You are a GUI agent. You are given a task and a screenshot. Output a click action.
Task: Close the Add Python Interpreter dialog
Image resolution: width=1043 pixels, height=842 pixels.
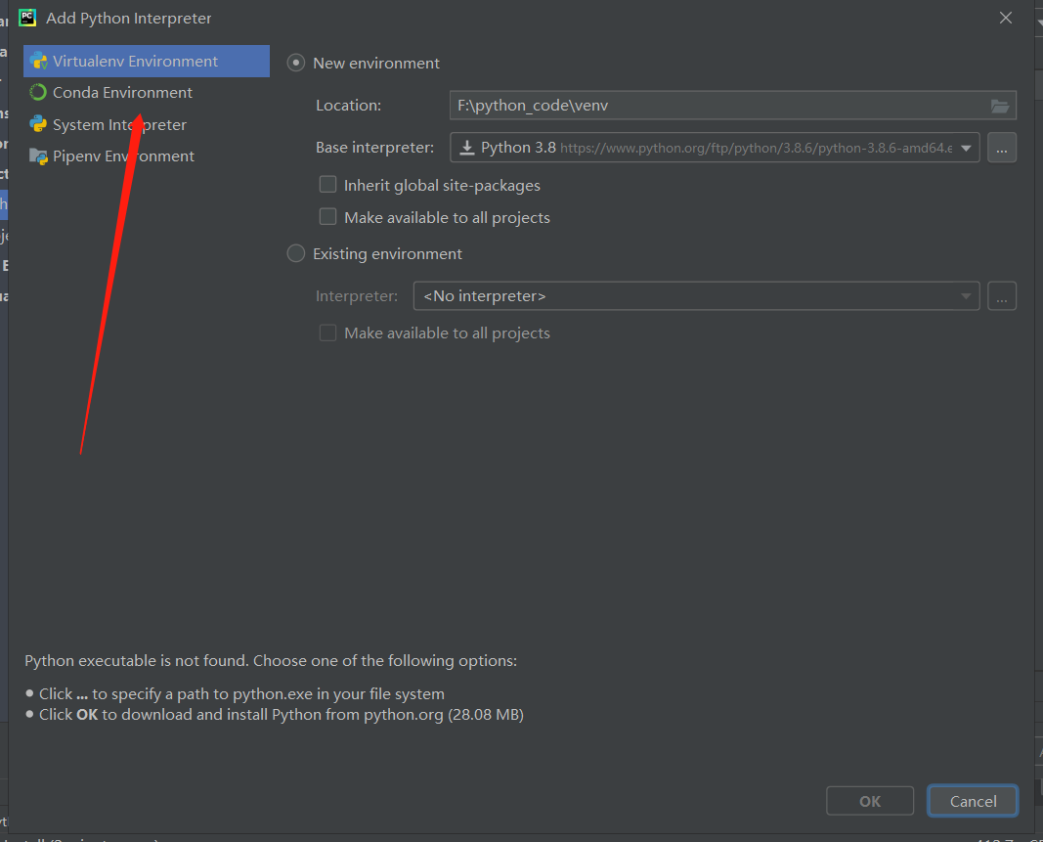point(1006,18)
